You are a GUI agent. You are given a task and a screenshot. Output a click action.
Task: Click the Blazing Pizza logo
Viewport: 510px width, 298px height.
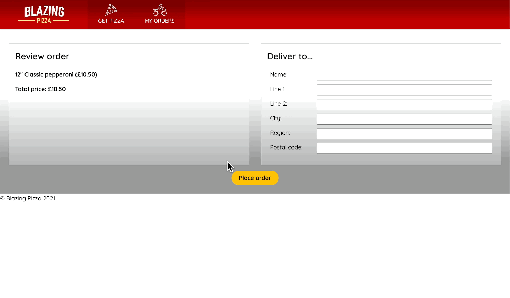click(x=44, y=15)
